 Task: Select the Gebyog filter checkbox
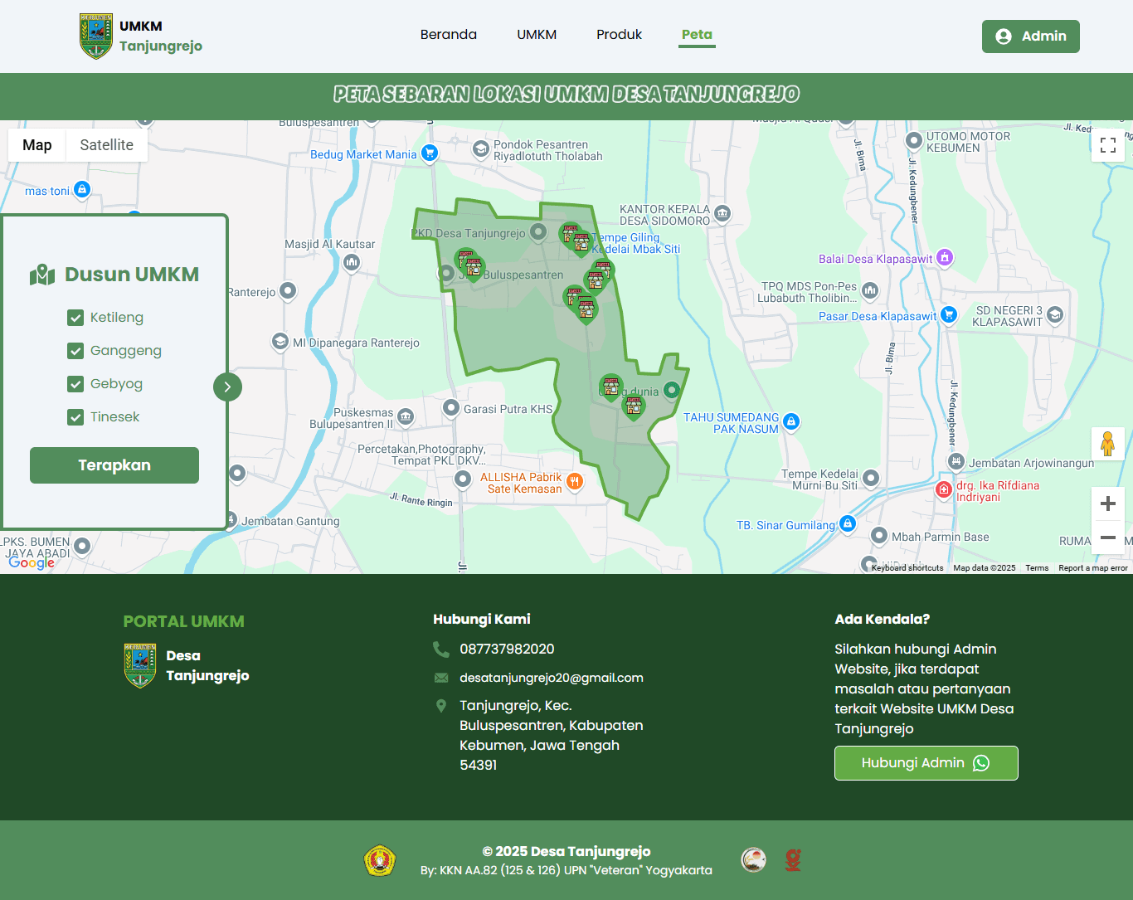click(75, 383)
